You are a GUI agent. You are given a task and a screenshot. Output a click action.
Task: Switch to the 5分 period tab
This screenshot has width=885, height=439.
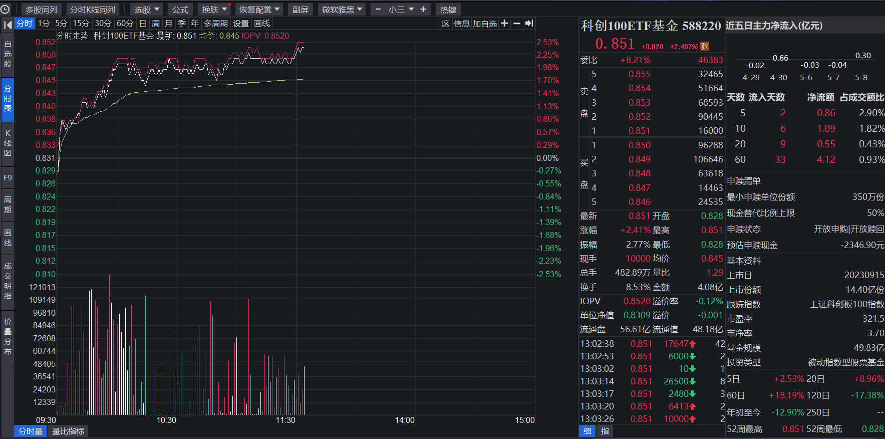61,23
